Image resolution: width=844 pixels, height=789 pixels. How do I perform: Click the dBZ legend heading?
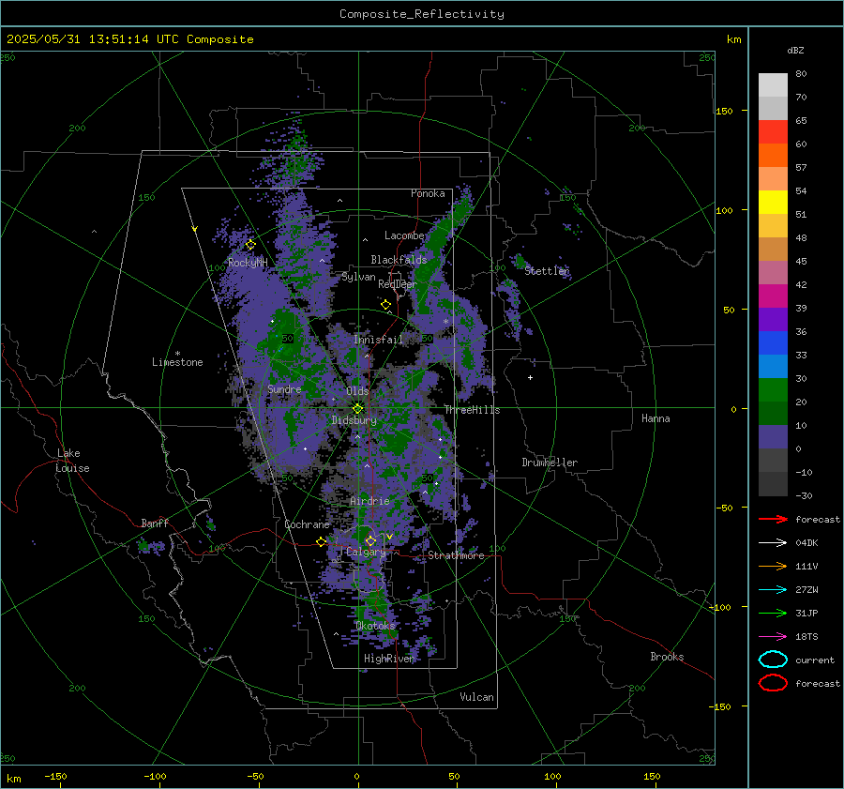(x=795, y=50)
